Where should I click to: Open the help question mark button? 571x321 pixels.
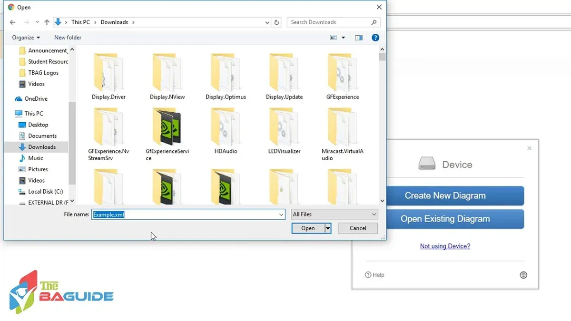tap(375, 38)
